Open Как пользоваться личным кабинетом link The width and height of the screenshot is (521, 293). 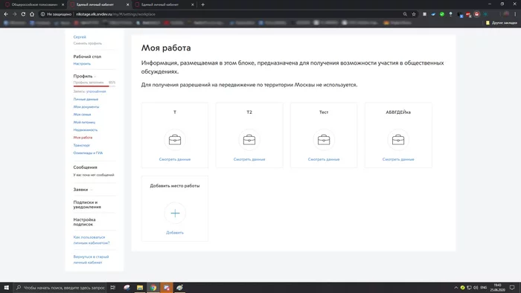[92, 240]
